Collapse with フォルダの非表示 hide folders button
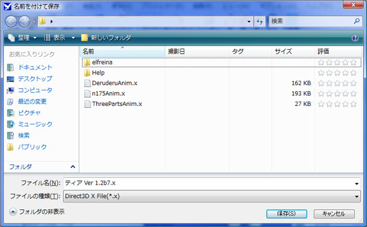 click(37, 212)
